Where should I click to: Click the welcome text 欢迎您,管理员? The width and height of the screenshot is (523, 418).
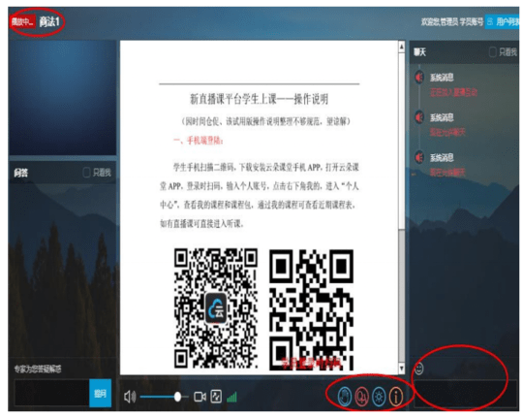[x=440, y=22]
